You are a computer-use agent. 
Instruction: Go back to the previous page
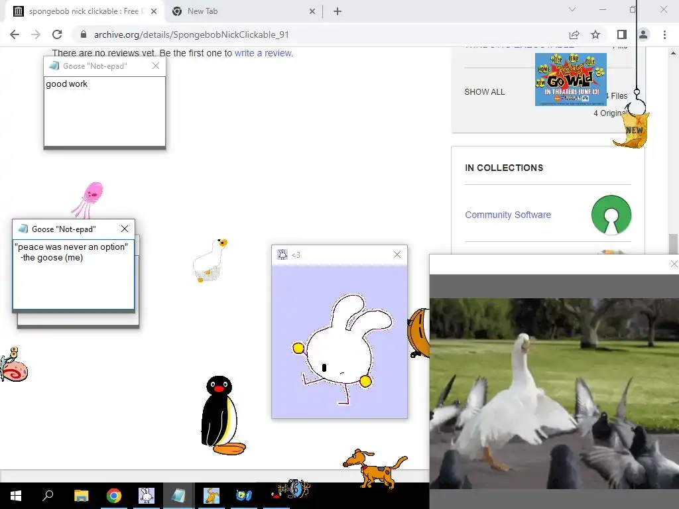pos(15,34)
